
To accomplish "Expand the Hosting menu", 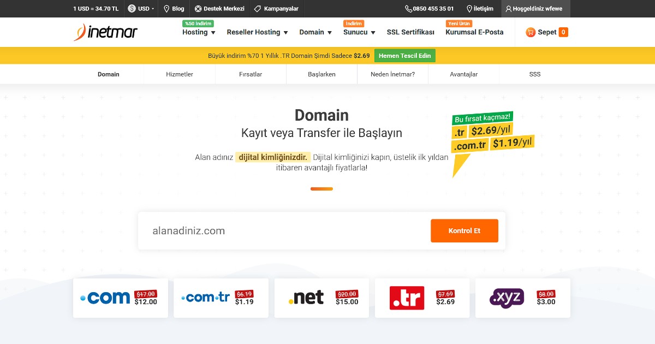I will coord(199,32).
